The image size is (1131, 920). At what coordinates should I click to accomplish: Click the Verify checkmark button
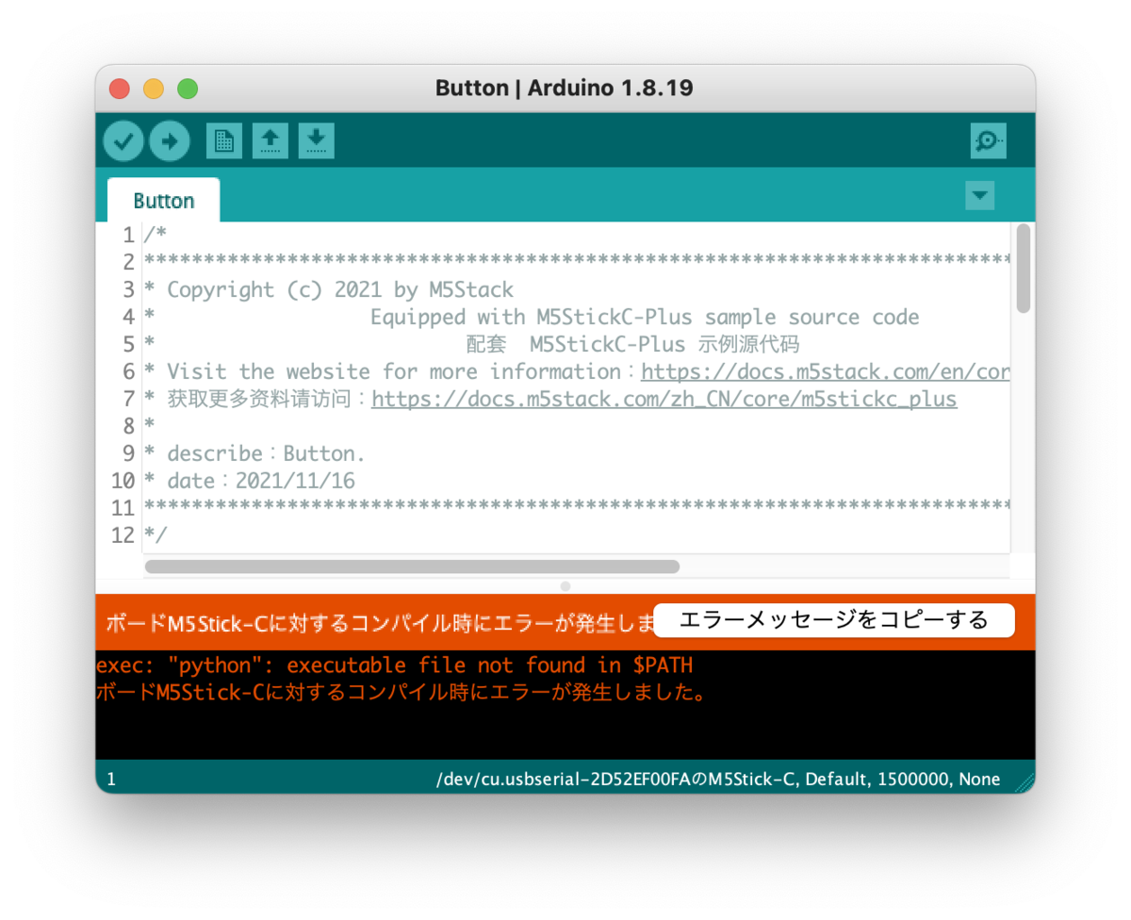point(123,141)
